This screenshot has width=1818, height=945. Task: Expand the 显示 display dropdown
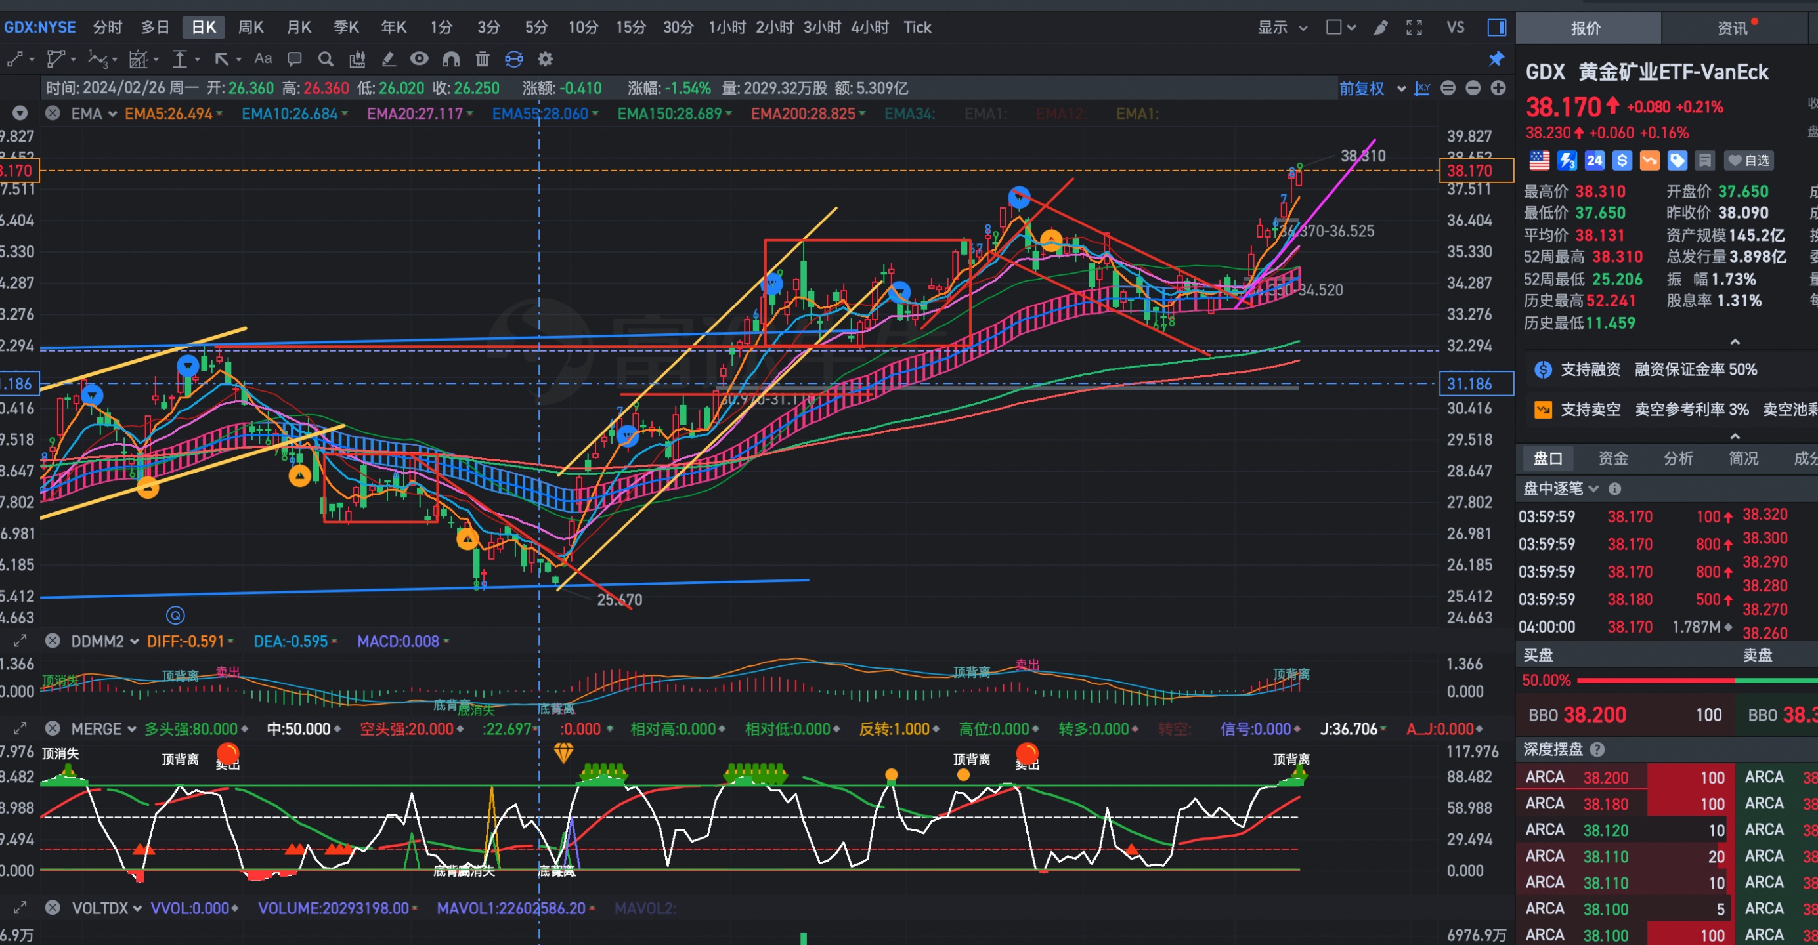pyautogui.click(x=1282, y=28)
